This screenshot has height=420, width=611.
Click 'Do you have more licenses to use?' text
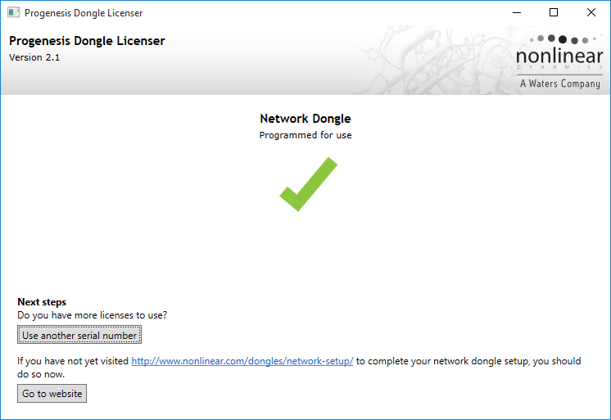pos(92,315)
